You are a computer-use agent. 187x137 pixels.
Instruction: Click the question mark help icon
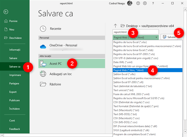153,3
